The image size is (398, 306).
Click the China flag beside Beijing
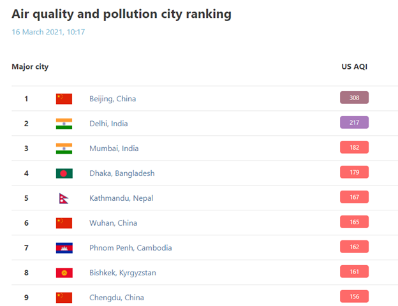pyautogui.click(x=64, y=99)
